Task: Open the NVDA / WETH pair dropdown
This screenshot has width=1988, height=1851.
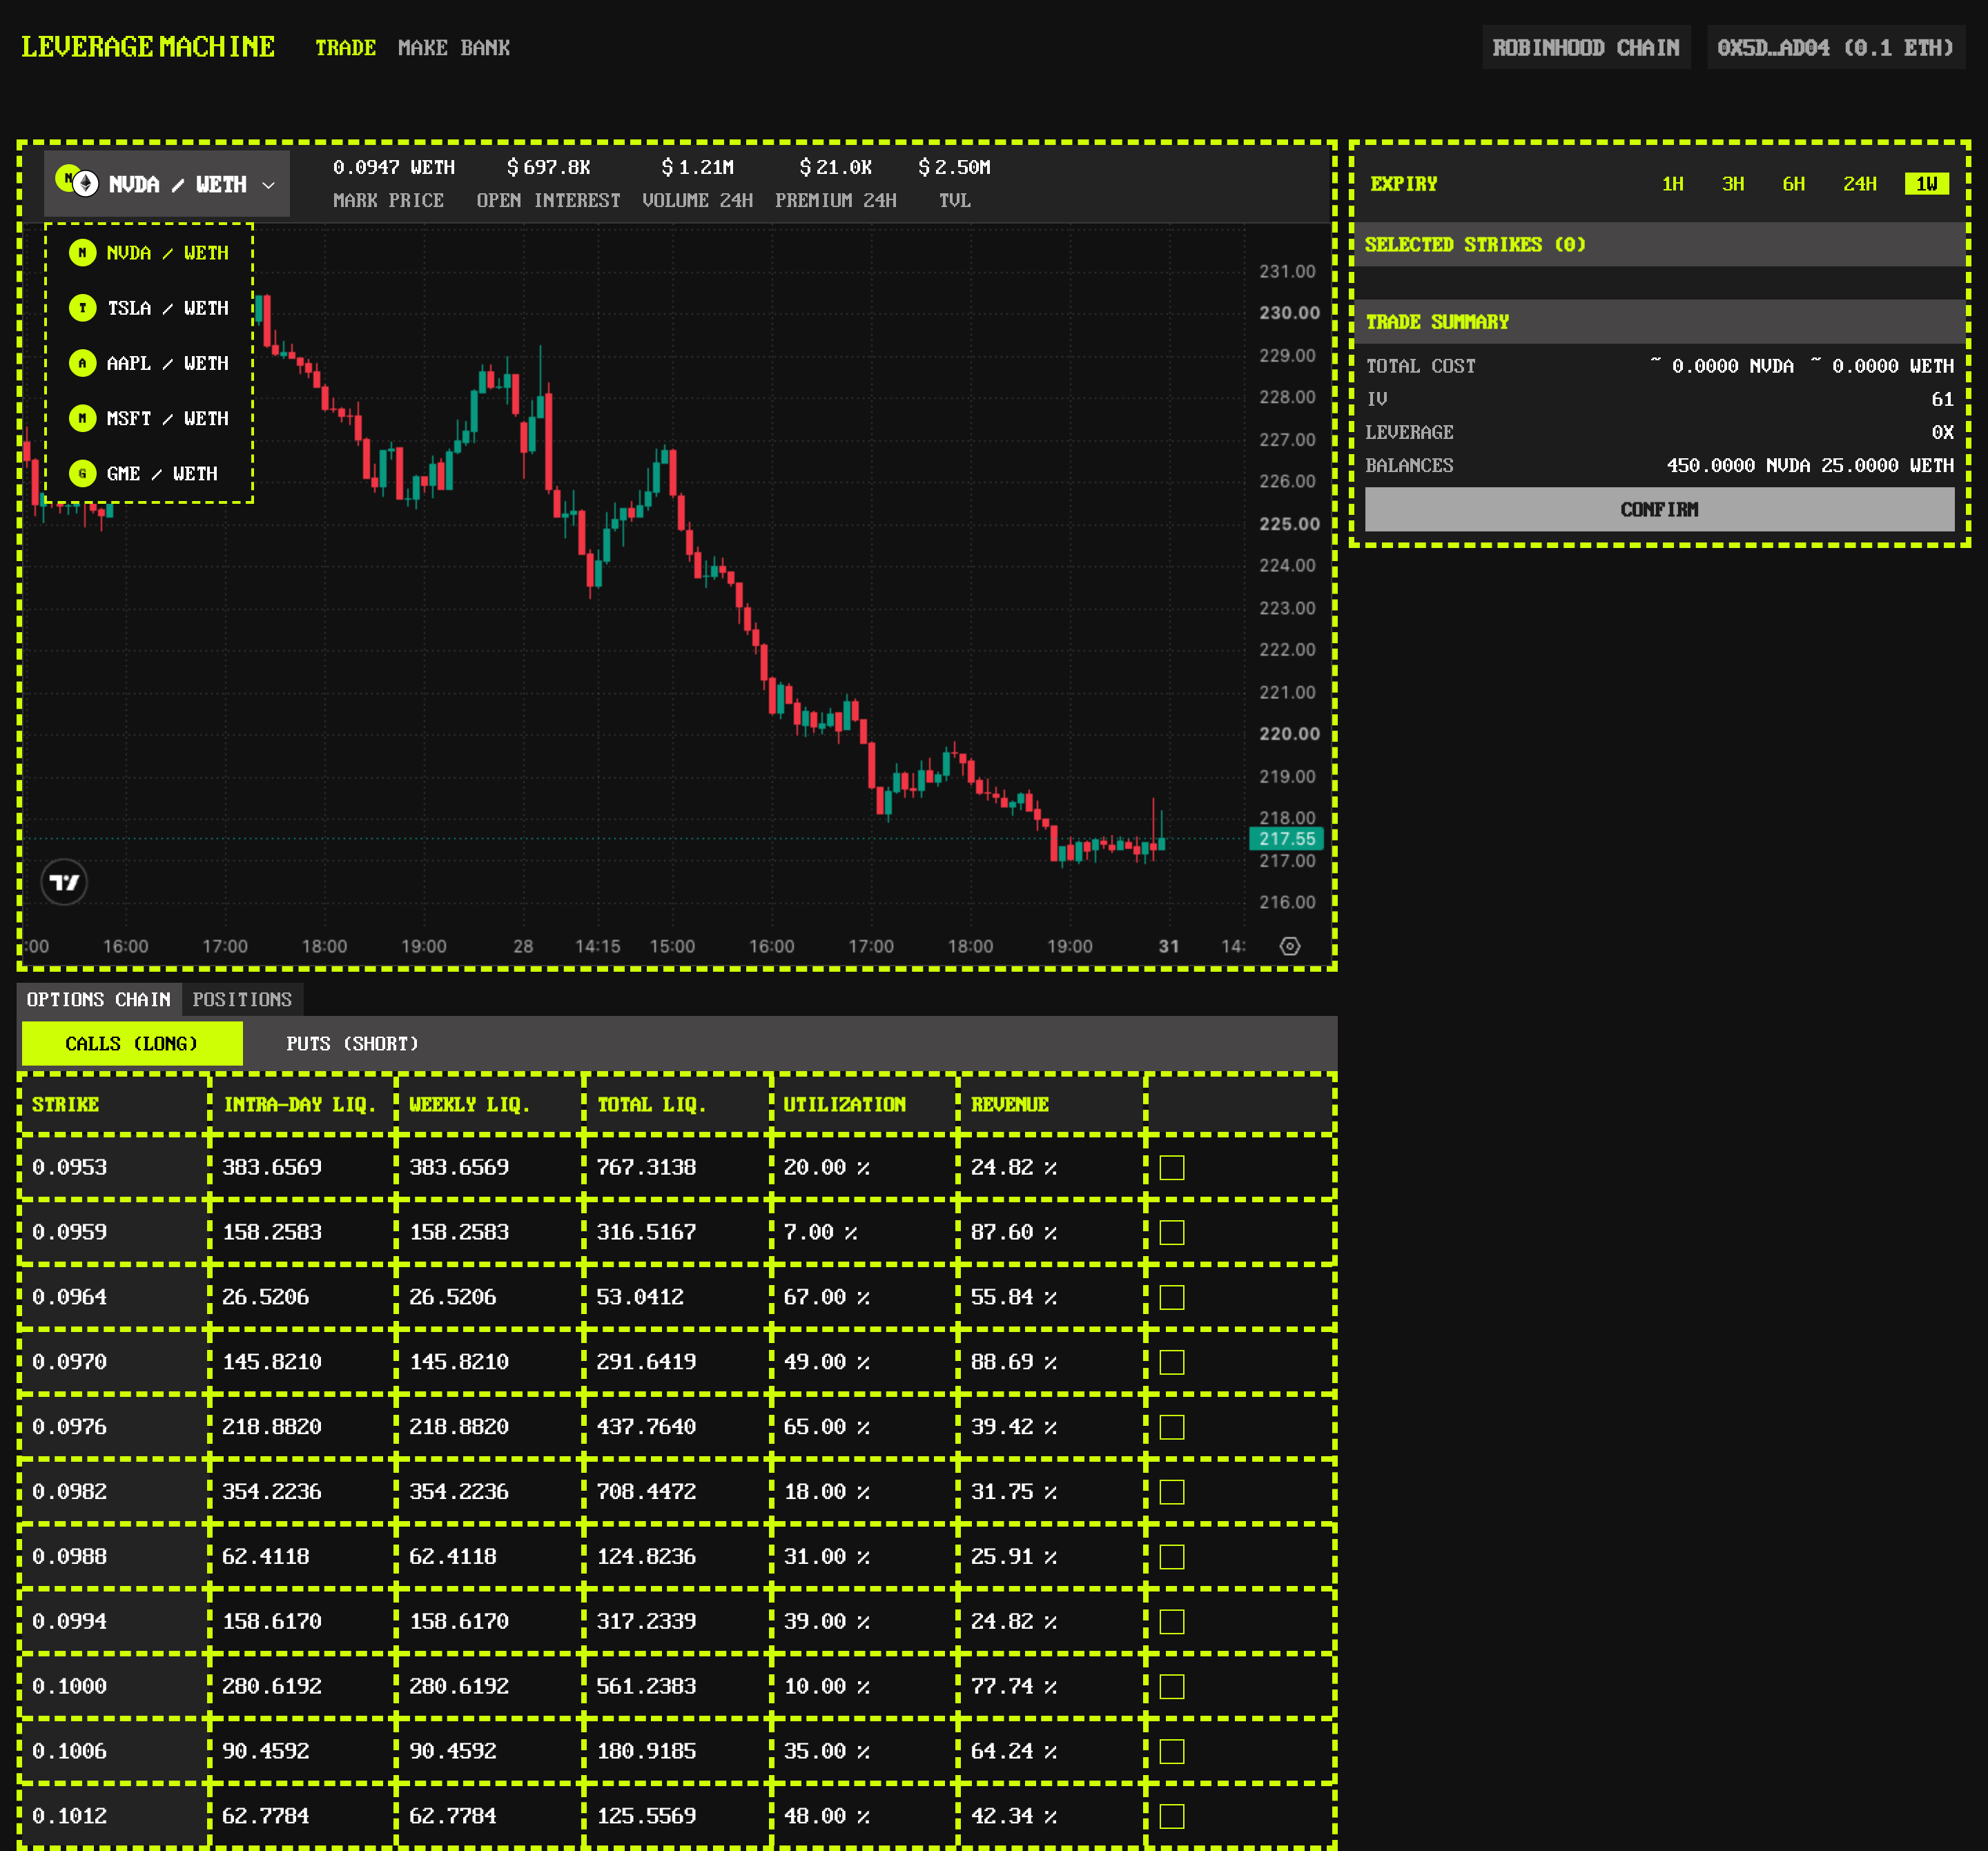Action: (x=166, y=184)
